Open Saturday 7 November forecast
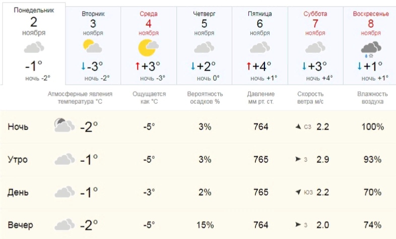 coord(315,46)
